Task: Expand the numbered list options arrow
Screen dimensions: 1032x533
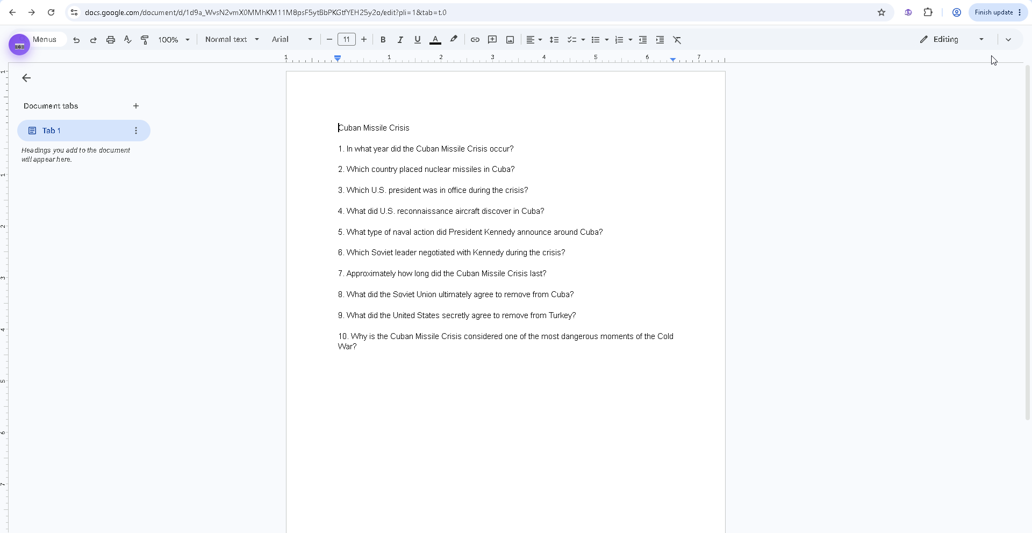Action: pyautogui.click(x=630, y=40)
